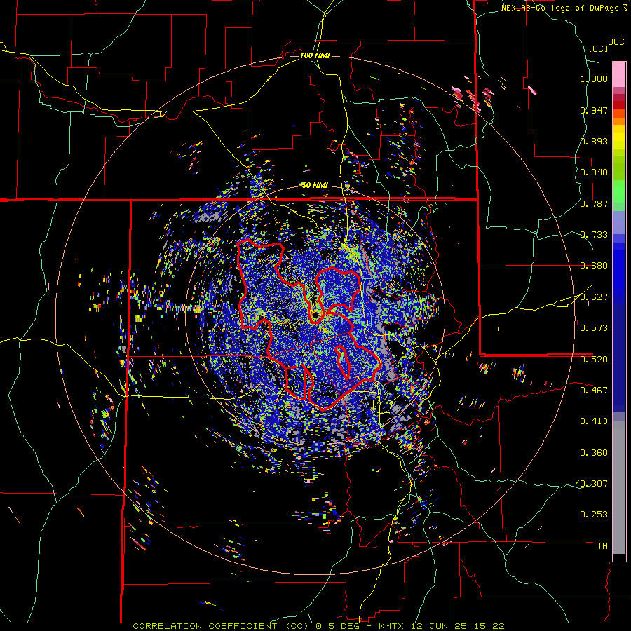Click the 100 NMI range ring label
This screenshot has height=631, width=631.
(x=315, y=55)
